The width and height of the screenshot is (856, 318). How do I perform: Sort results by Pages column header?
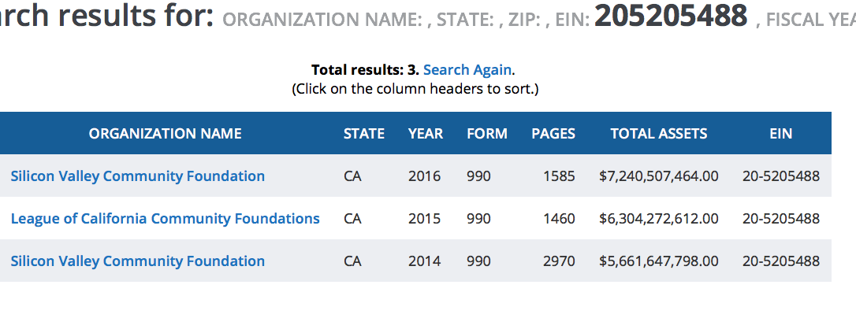[553, 133]
